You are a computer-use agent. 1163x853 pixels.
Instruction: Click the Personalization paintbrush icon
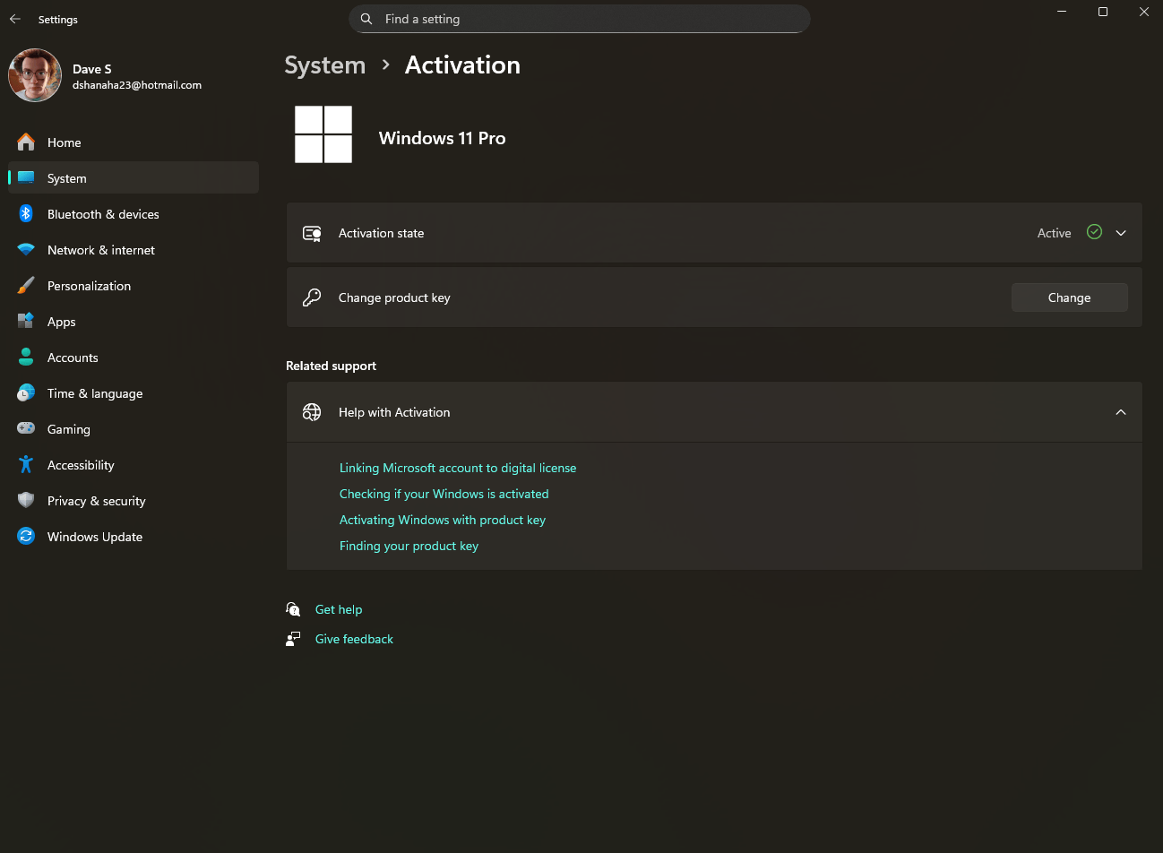26,285
